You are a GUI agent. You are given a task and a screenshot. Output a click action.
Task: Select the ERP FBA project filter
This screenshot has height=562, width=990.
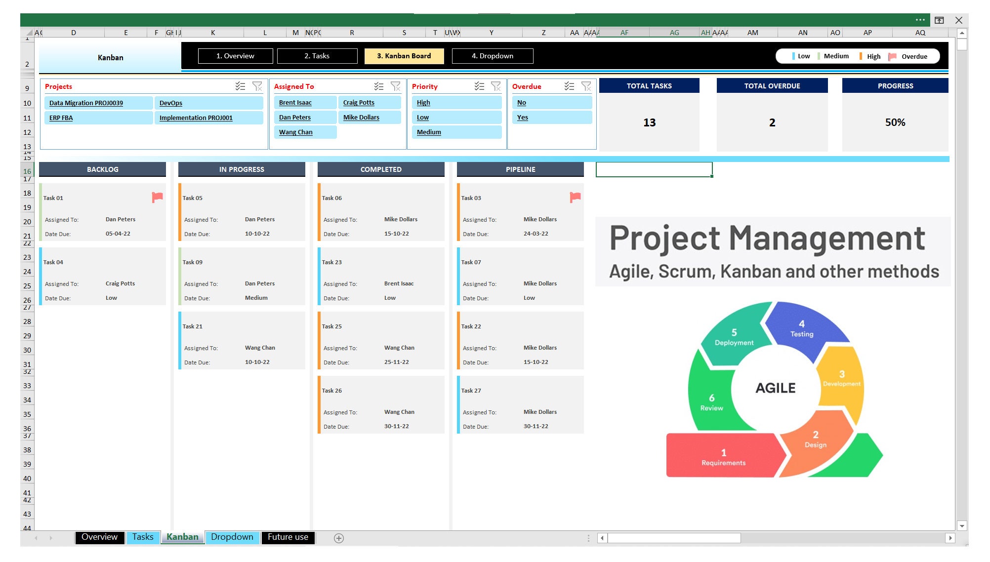99,118
